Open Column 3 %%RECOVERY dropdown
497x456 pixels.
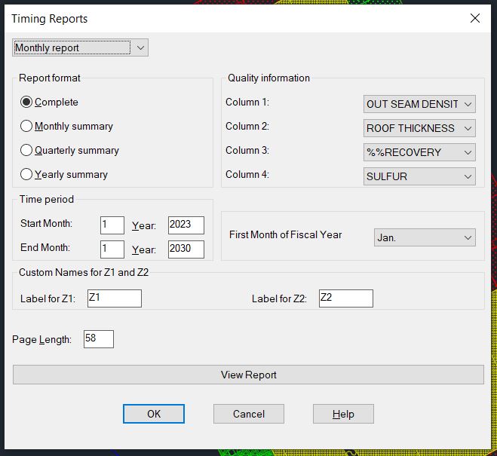click(x=419, y=152)
